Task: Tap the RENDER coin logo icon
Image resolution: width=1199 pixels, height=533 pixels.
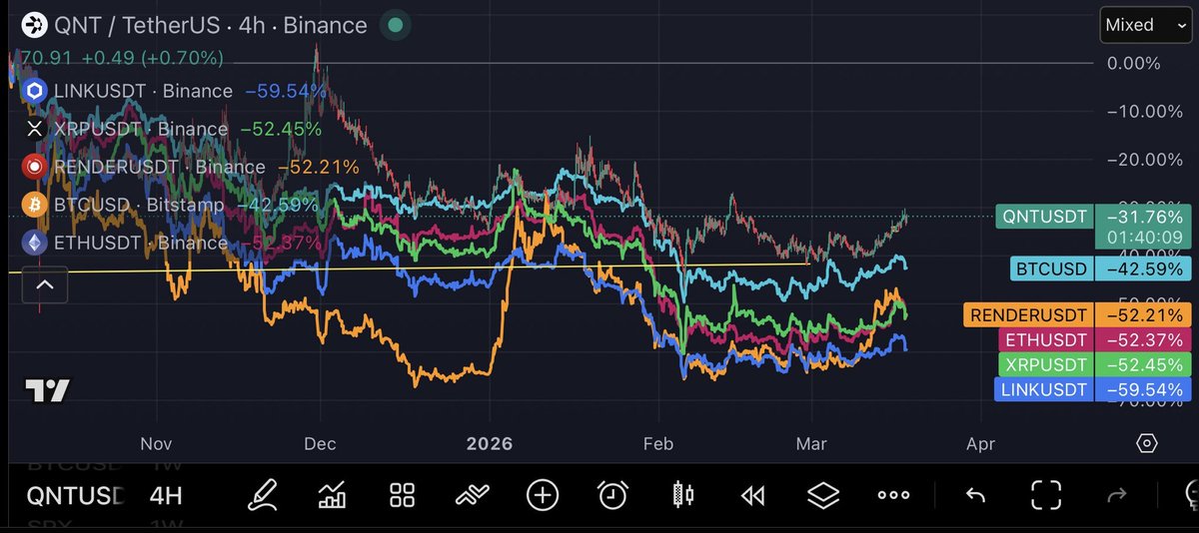Action: [36, 167]
